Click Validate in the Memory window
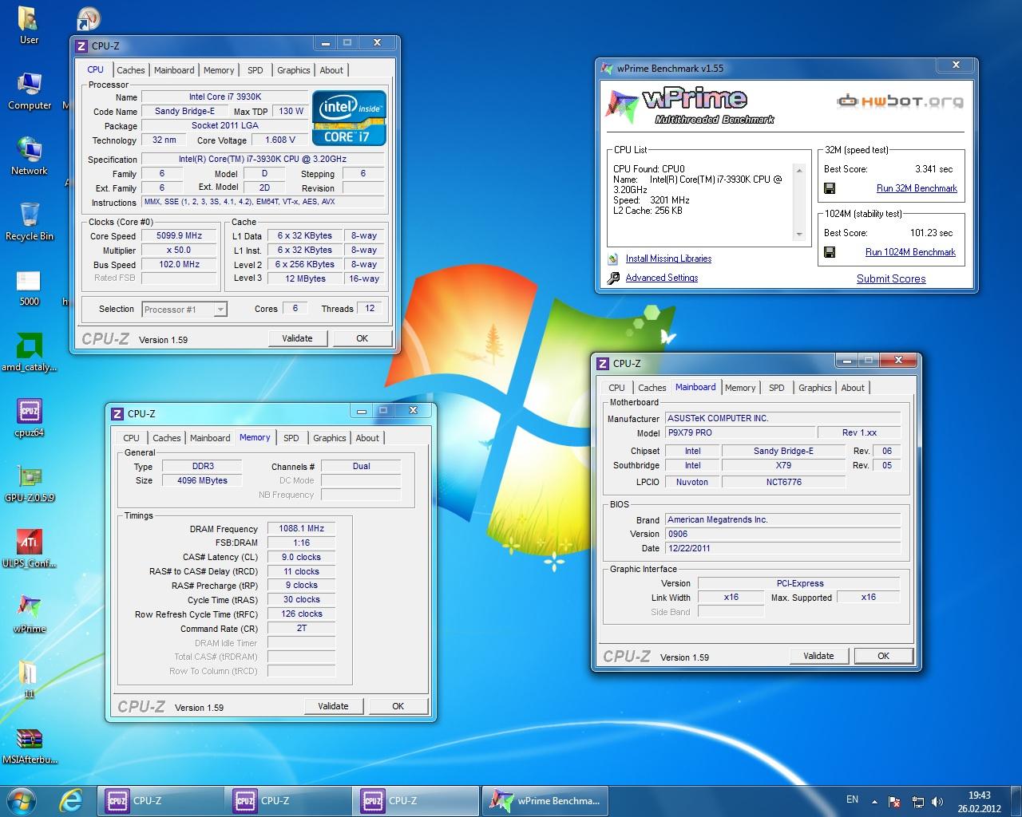Screen dimensions: 1022x817 (x=333, y=706)
